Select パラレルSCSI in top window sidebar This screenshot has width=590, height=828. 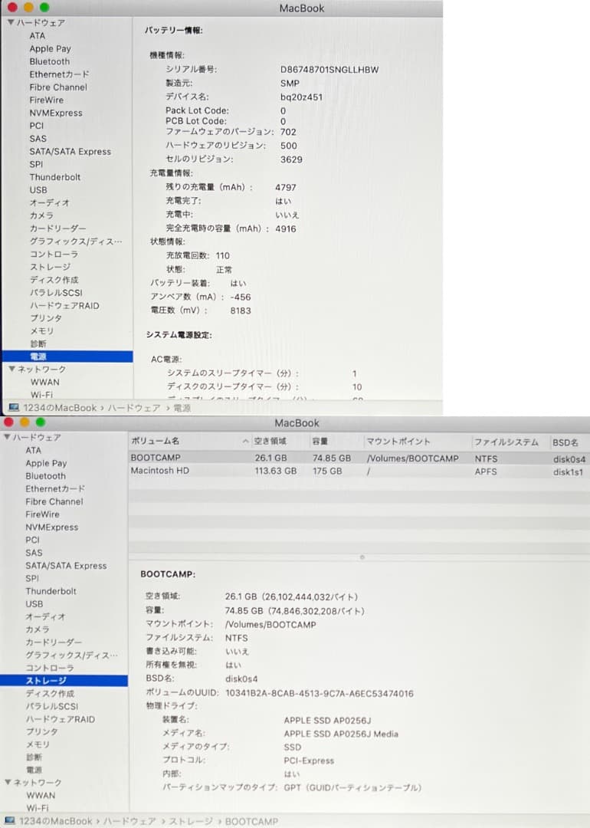coord(56,293)
